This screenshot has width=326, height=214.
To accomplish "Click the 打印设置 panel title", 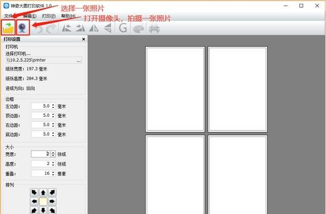I will 12,39.
